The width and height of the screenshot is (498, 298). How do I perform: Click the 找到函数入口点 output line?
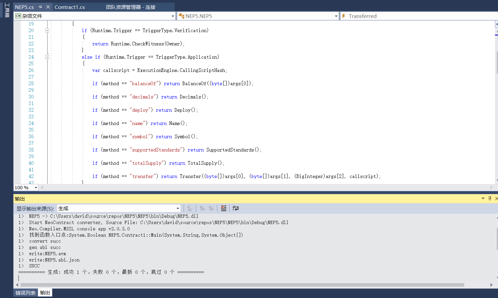[136, 235]
